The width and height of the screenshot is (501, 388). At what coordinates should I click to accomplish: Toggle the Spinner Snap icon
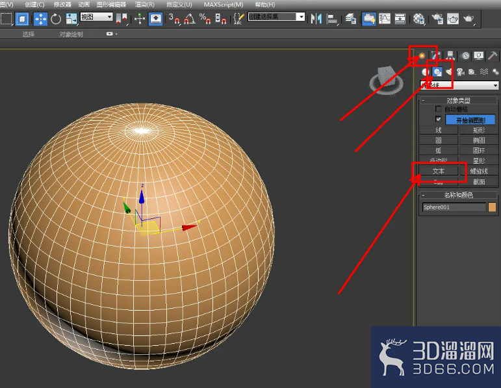coord(220,19)
